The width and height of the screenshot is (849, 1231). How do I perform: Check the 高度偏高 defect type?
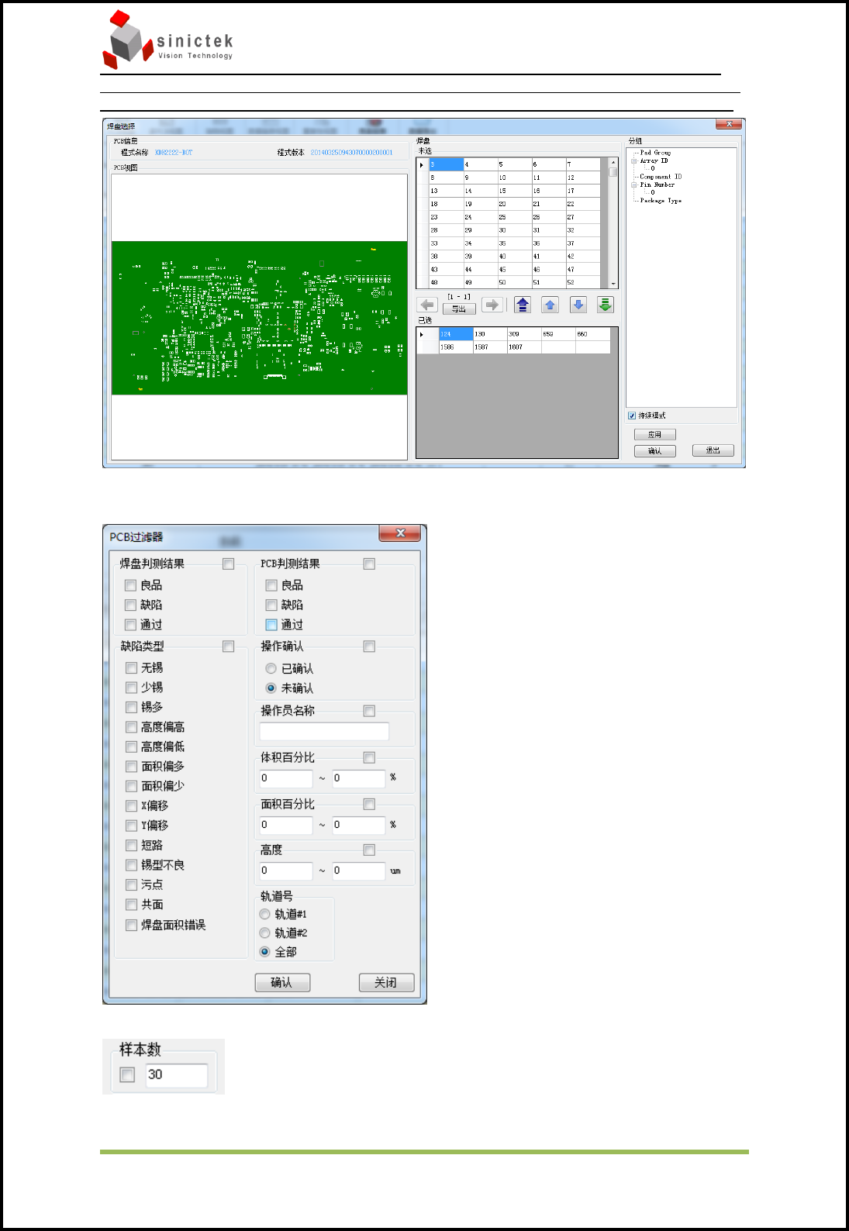point(131,727)
